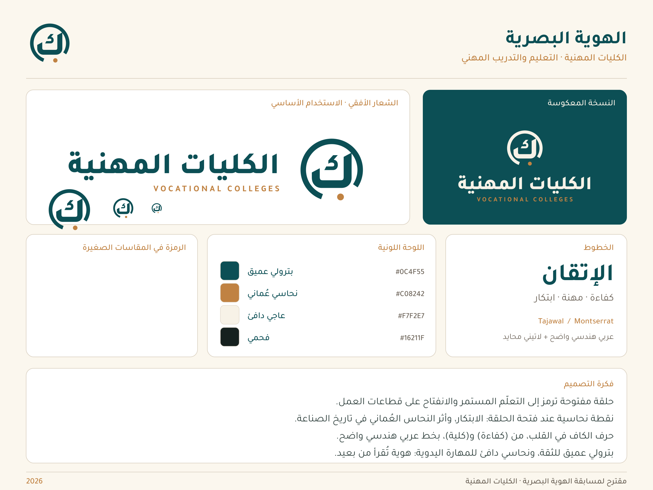Click the hex code #F7F2E7

tap(411, 316)
